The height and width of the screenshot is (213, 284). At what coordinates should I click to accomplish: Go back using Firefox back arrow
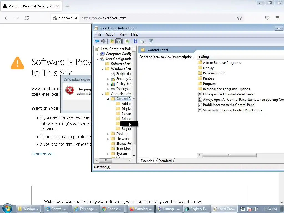(x=7, y=18)
